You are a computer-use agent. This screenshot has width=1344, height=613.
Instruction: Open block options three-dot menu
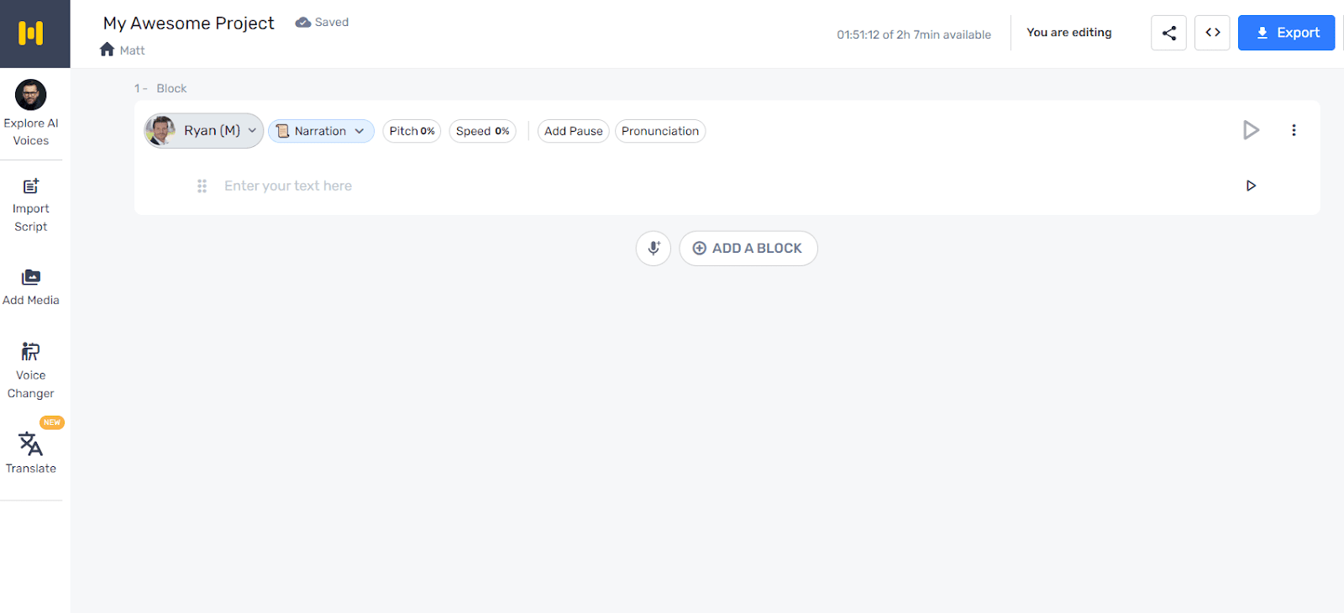point(1294,130)
